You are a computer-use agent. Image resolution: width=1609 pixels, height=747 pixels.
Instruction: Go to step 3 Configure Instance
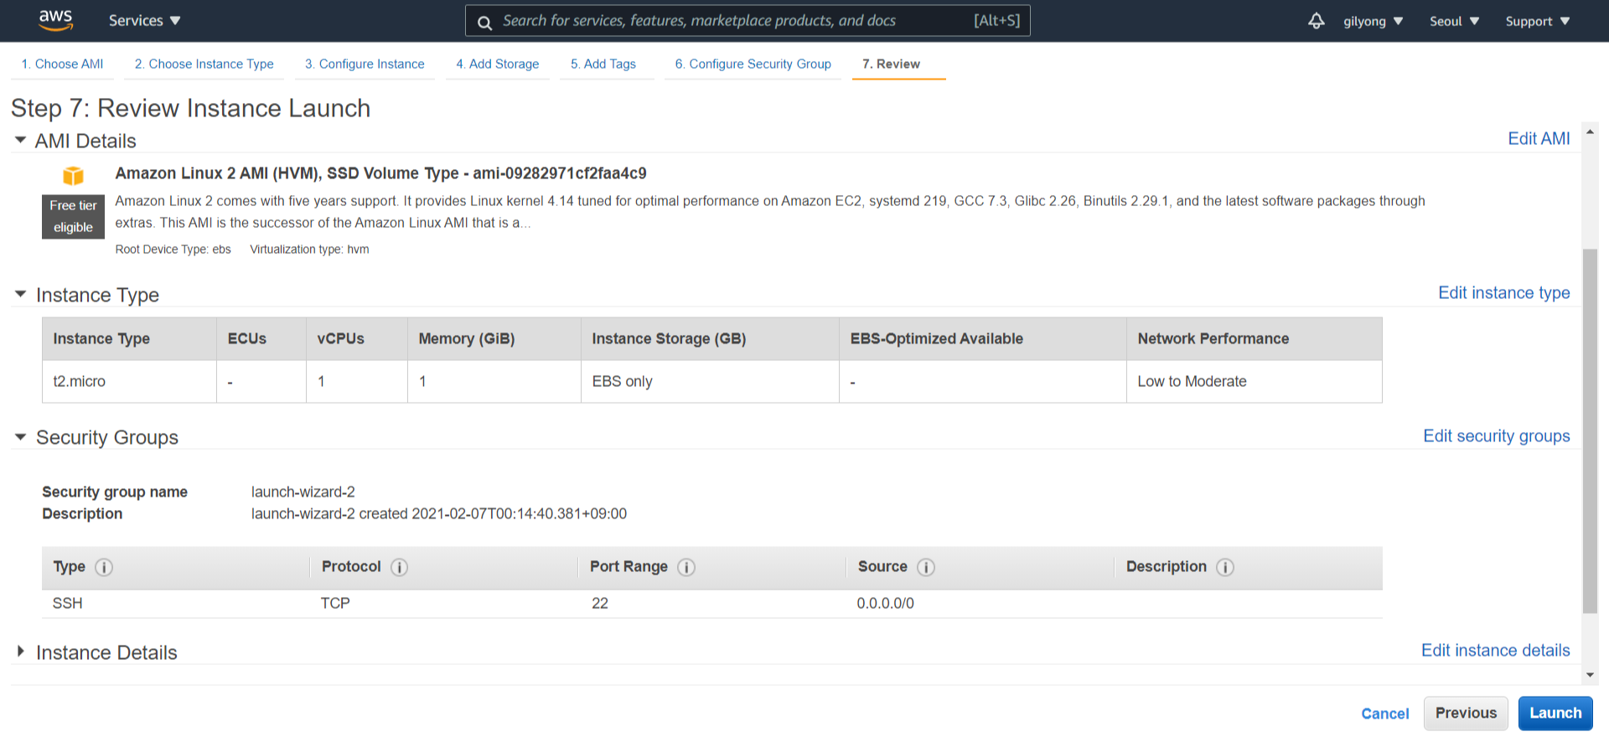click(x=365, y=64)
